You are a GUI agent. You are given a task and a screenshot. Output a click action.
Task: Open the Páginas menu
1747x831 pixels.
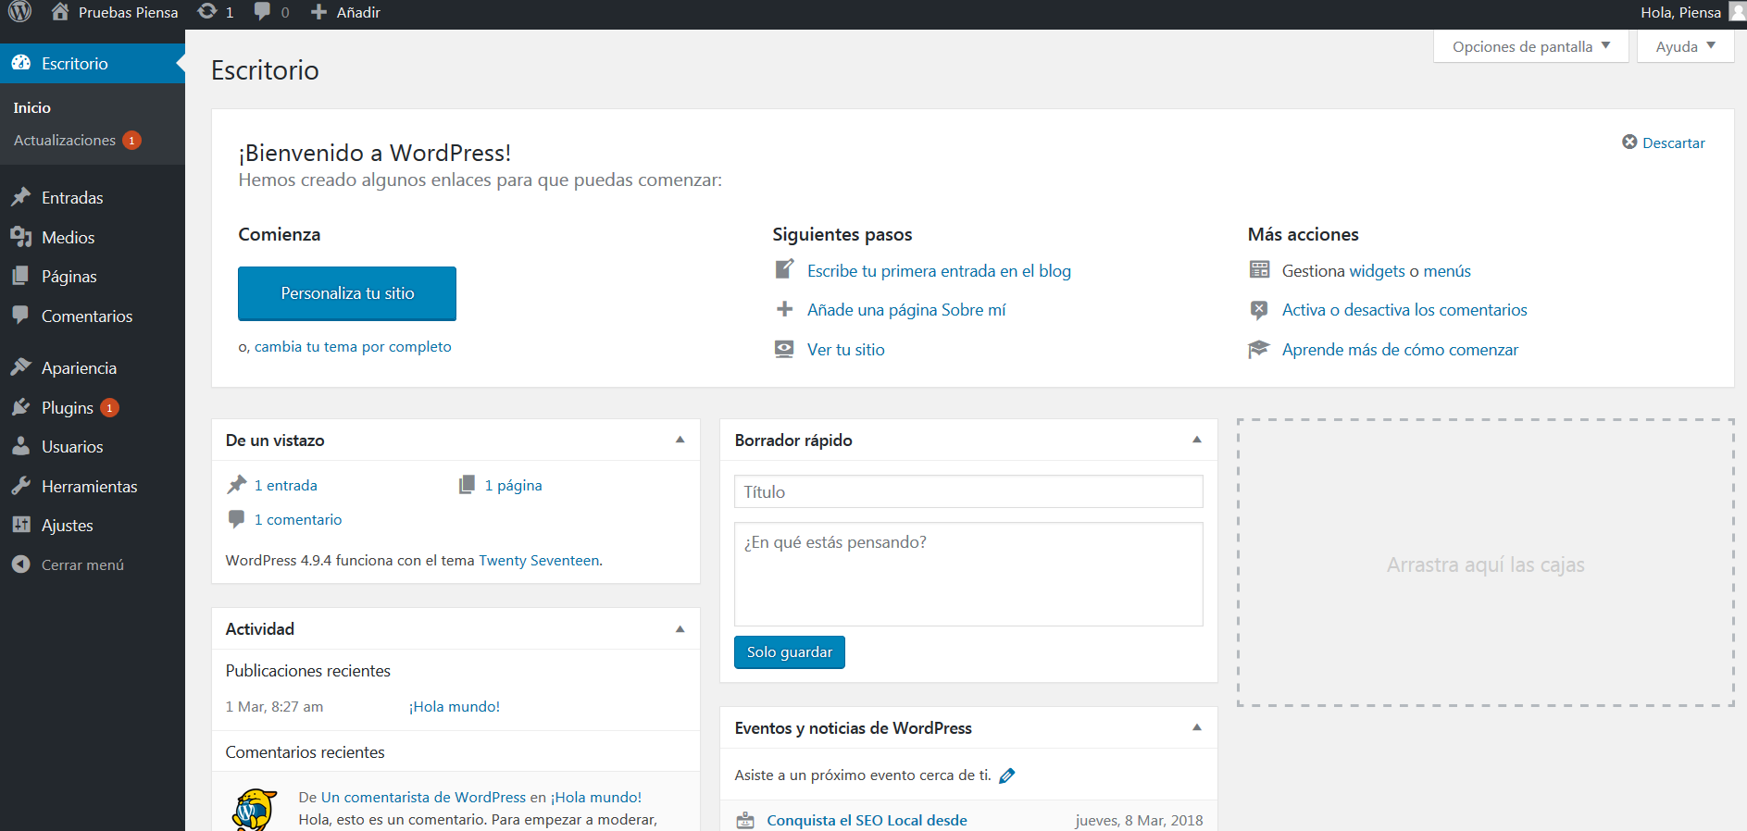(x=93, y=276)
